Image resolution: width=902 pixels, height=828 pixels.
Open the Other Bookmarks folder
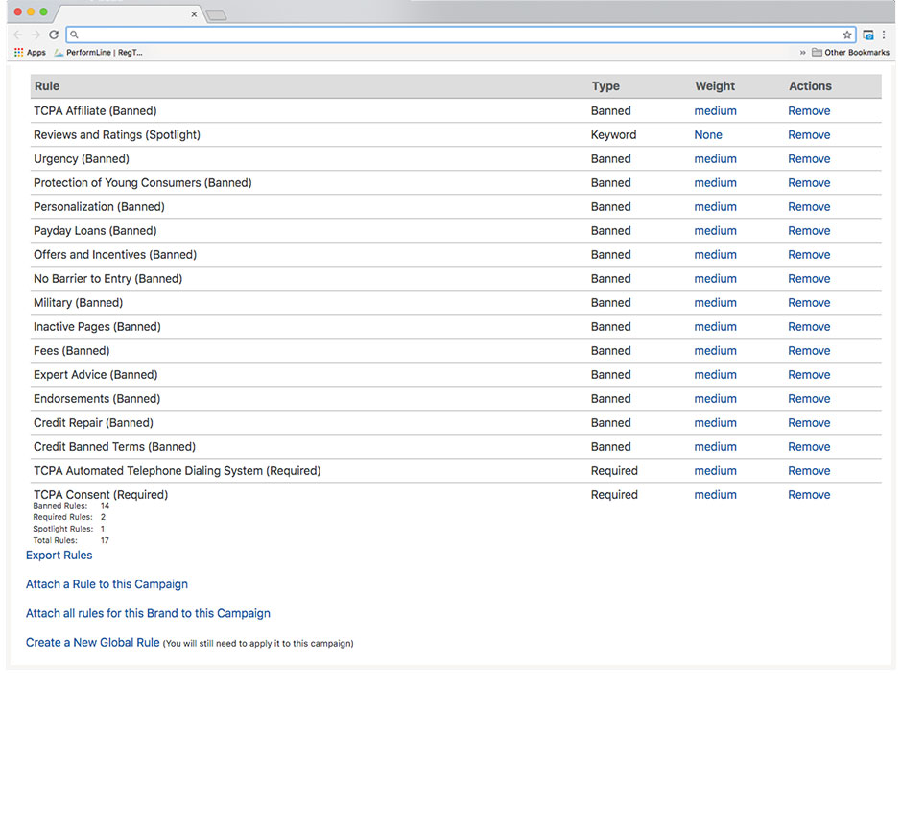pyautogui.click(x=850, y=53)
